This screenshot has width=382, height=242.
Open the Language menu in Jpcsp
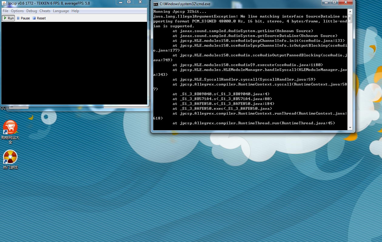pyautogui.click(x=61, y=11)
